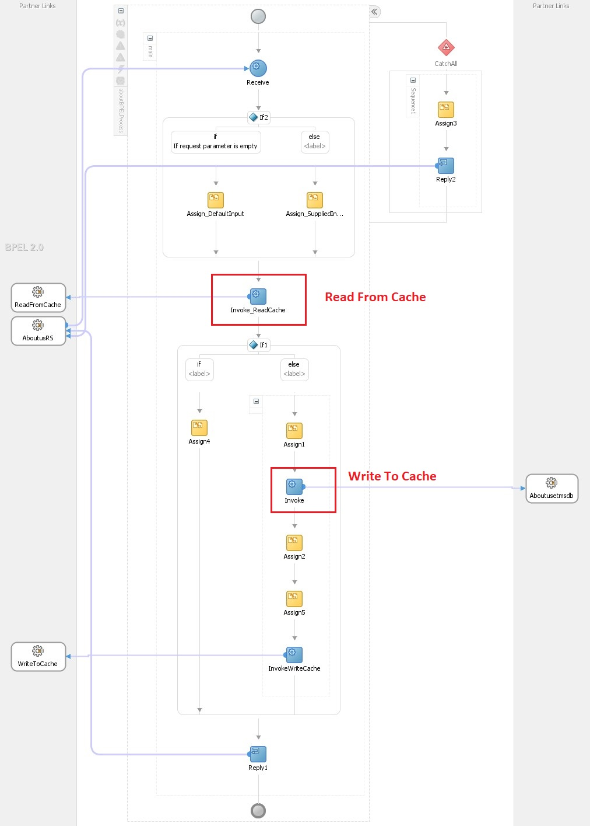Open the Write To Cache Invoke activity
Image resolution: width=590 pixels, height=826 pixels.
[x=294, y=485]
